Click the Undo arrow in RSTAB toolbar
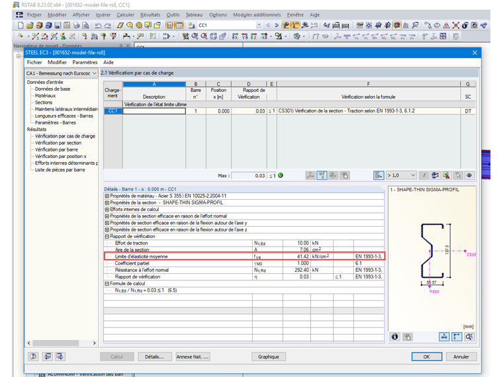Viewport: 503px width, 377px height. point(98,25)
